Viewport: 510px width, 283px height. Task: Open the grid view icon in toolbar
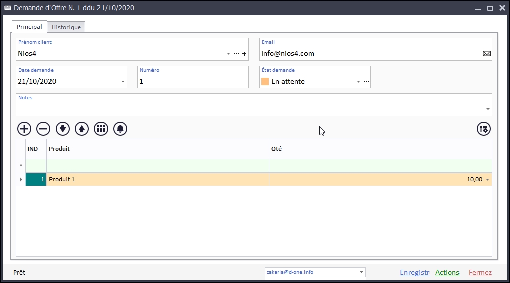101,129
